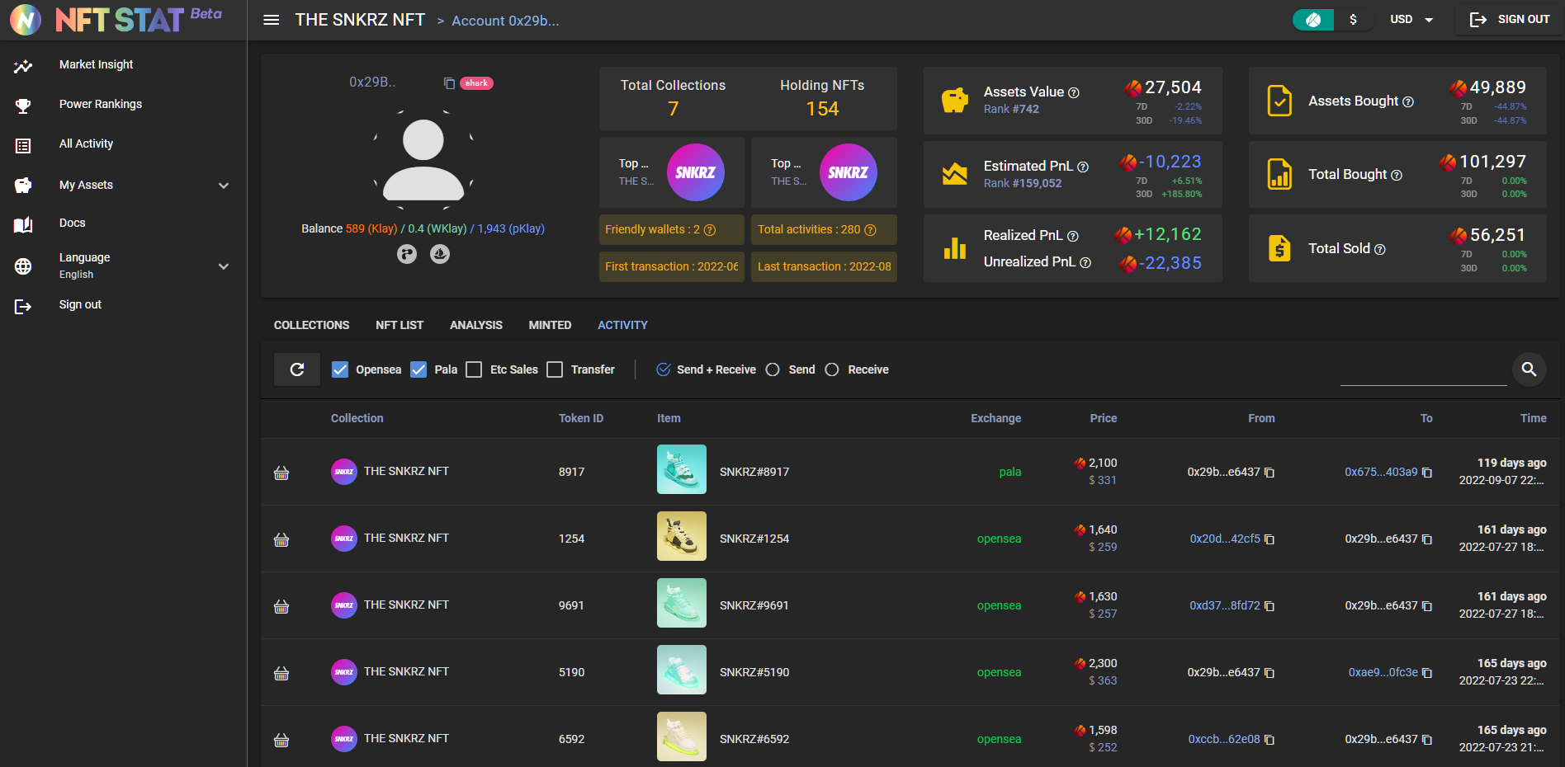Toggle the Klay/dollar currency switch
This screenshot has height=767, width=1565.
1332,20
